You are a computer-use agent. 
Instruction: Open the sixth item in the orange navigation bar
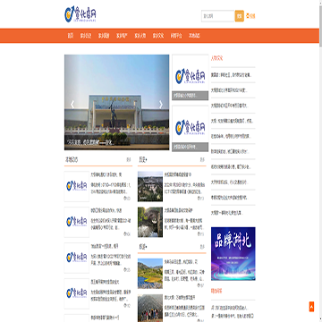pyautogui.click(x=158, y=36)
